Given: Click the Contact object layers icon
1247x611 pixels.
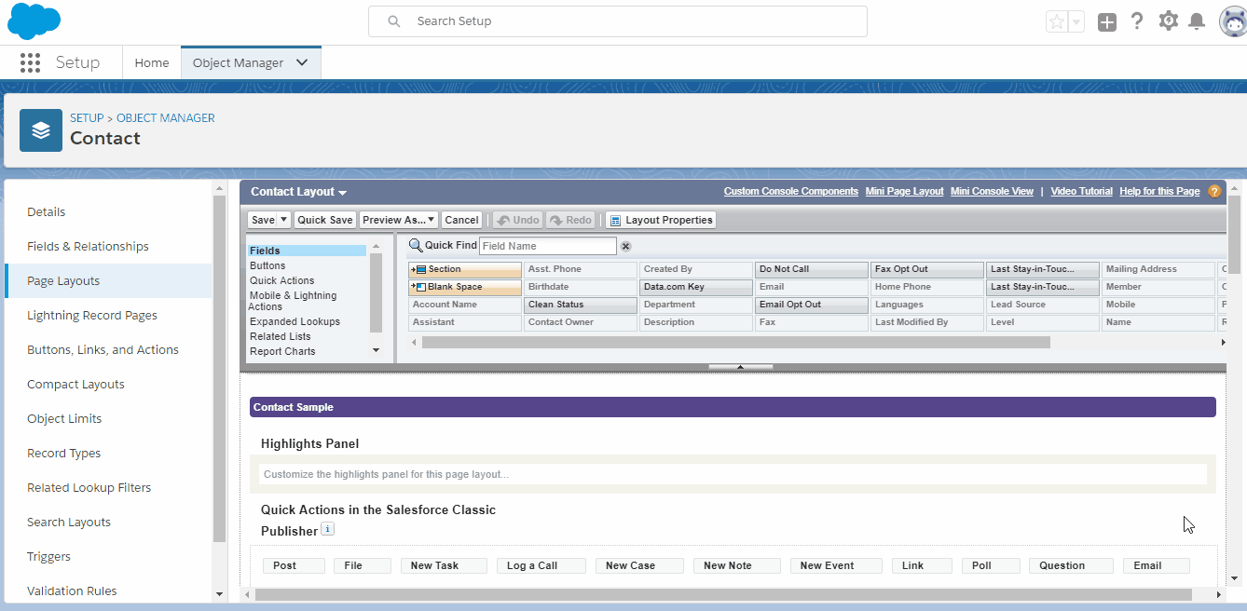Looking at the screenshot, I should pyautogui.click(x=41, y=130).
